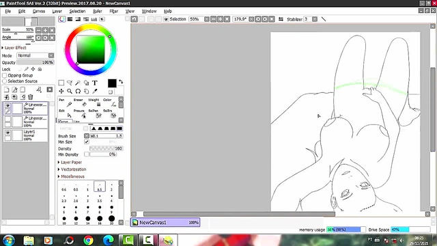Delete the selected layer with trash icon
This screenshot has height=246, width=437.
point(30,97)
